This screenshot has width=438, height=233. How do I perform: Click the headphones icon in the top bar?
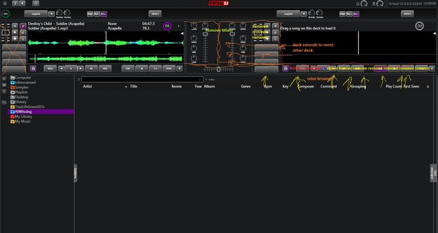pyautogui.click(x=358, y=4)
